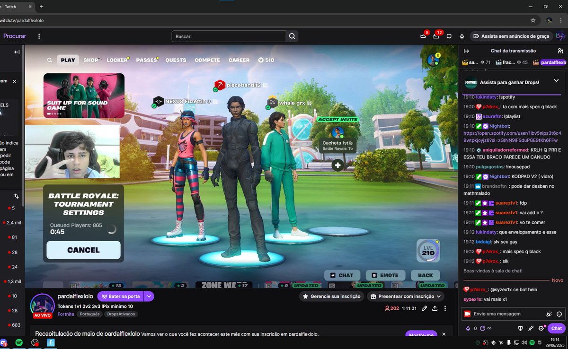Click the LVL 210 battle pass badge
Screen dimensions: 568x349
[428, 251]
